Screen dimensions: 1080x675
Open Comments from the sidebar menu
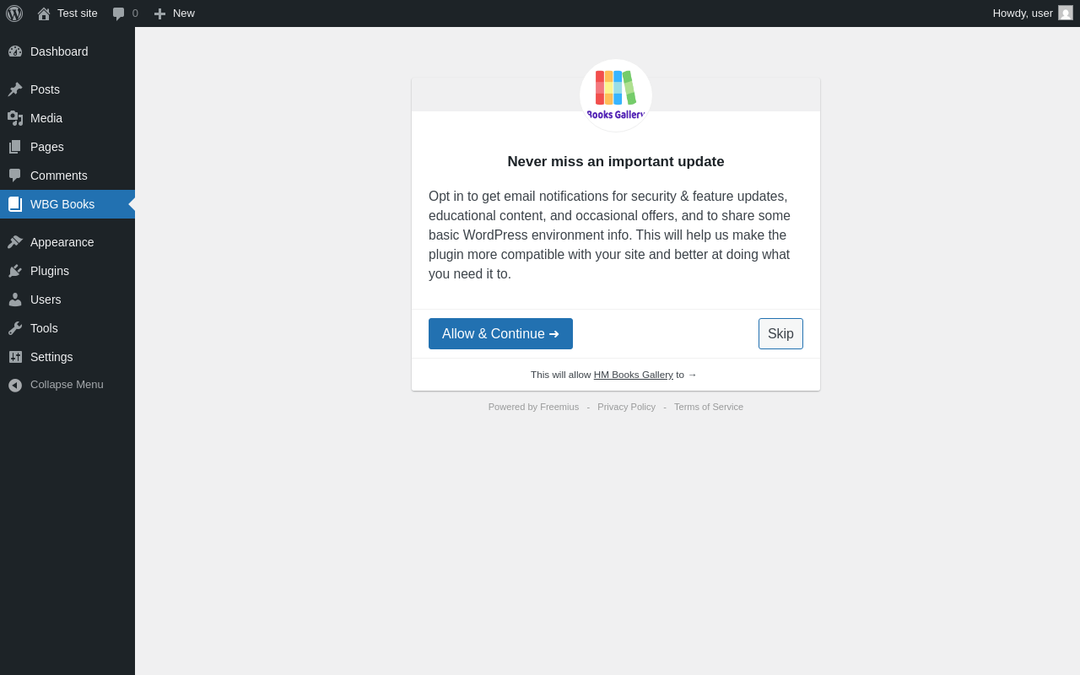coord(67,175)
